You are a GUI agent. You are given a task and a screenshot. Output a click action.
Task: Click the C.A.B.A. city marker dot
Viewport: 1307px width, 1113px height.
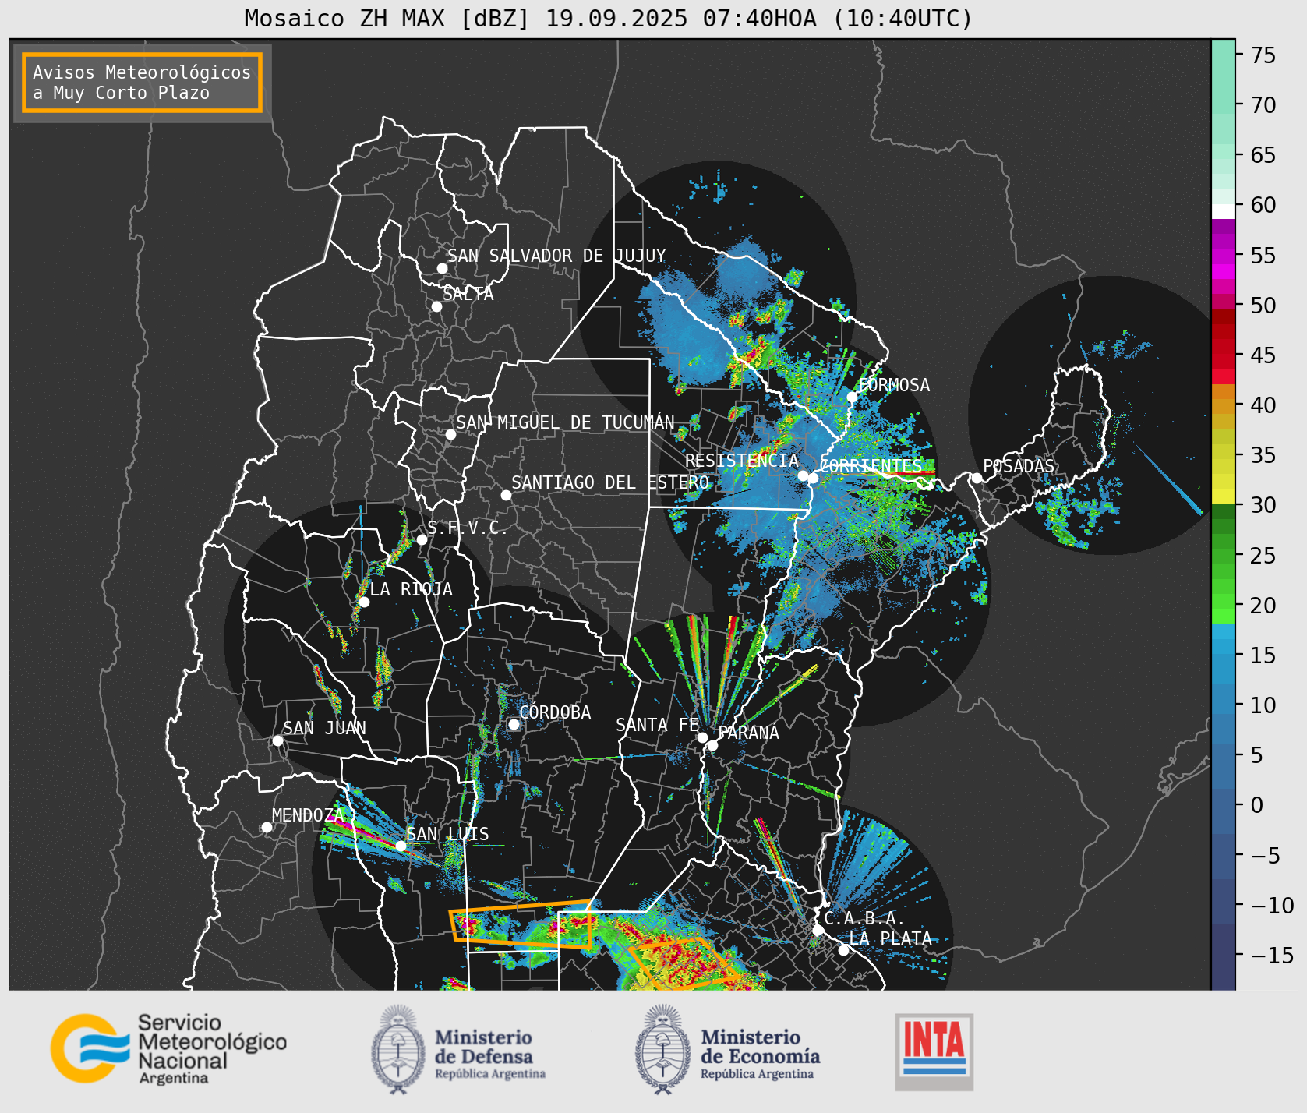[818, 930]
